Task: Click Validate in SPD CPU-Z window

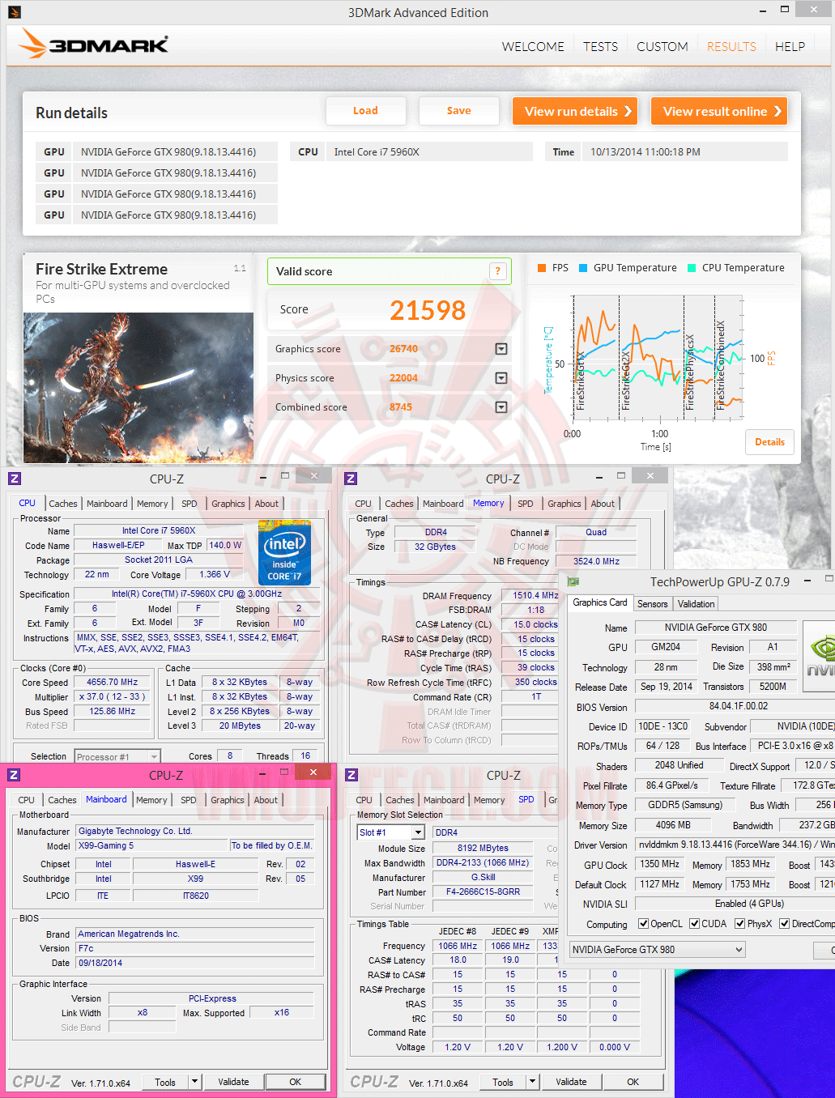Action: (x=571, y=1082)
